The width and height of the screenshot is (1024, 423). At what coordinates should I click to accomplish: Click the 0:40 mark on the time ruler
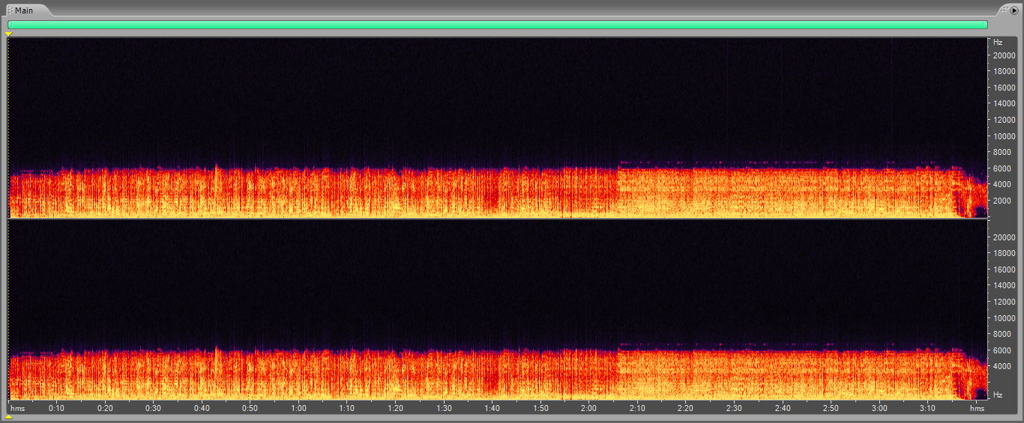(202, 409)
